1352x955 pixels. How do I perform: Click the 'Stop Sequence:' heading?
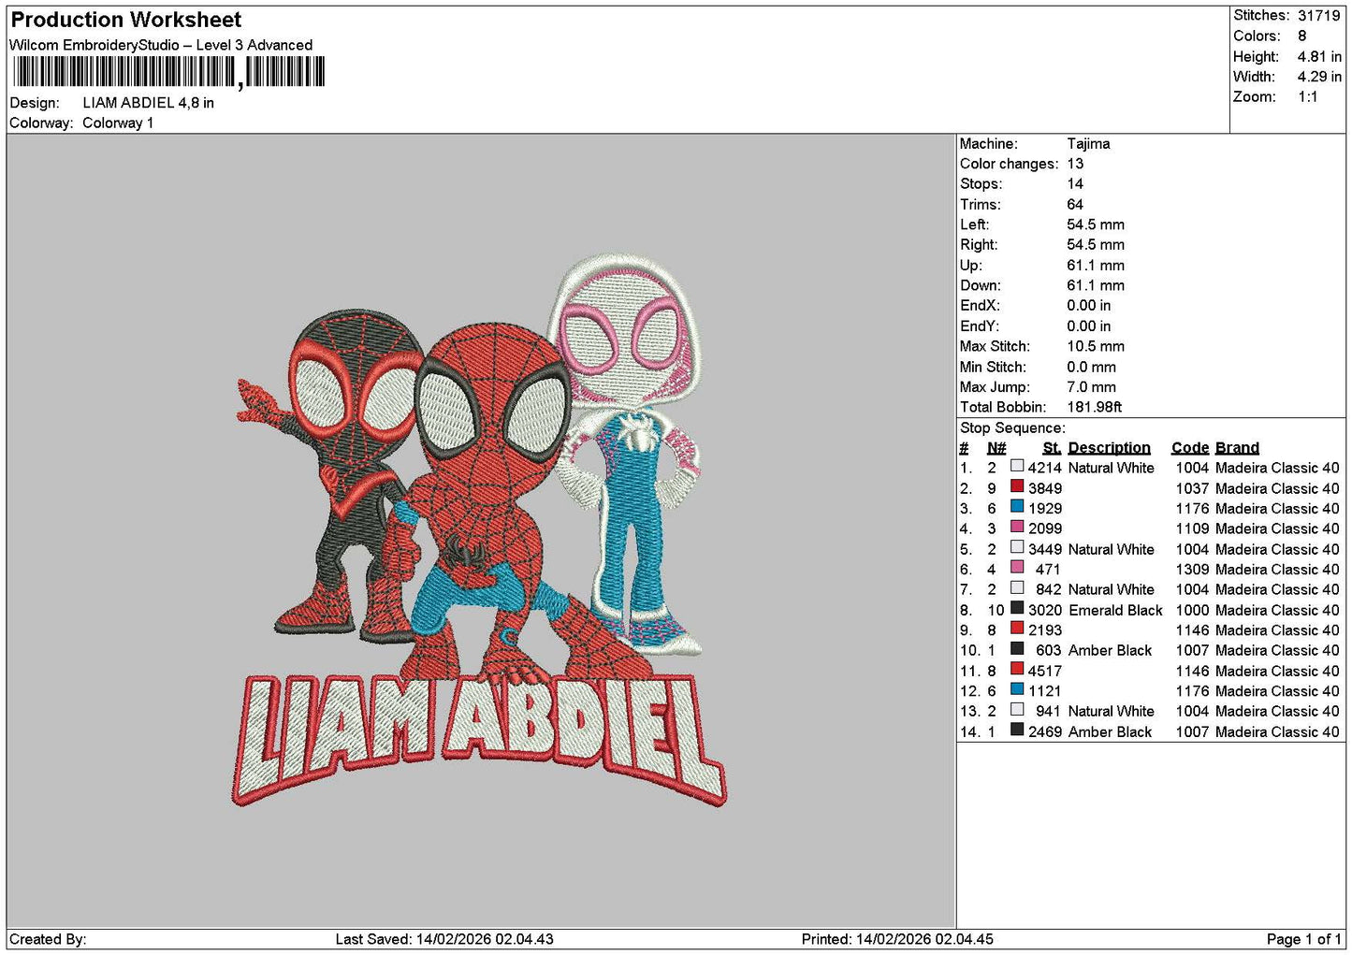pyautogui.click(x=1012, y=427)
